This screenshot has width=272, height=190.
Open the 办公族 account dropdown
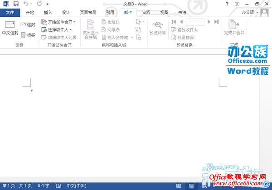250,12
